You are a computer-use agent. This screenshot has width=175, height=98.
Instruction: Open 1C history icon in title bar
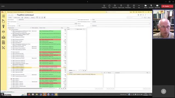pos(134,12)
